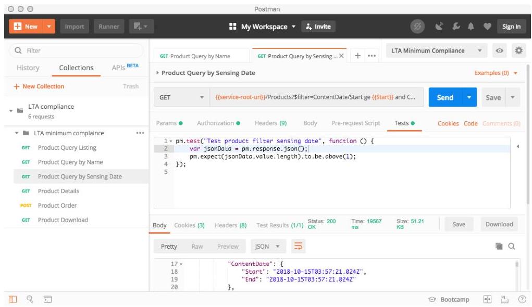Open the Runner
The height and width of the screenshot is (307, 532).
109,27
